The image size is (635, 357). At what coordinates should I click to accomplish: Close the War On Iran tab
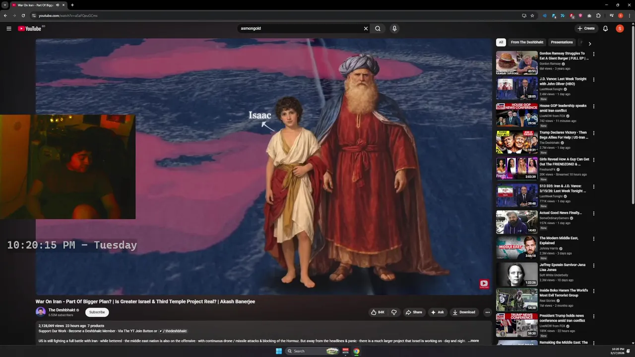63,5
